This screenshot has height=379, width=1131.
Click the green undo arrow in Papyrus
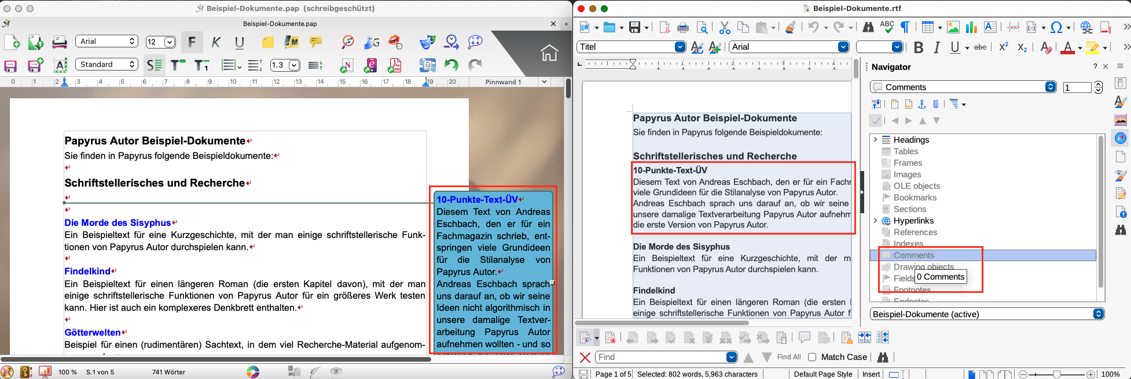451,65
